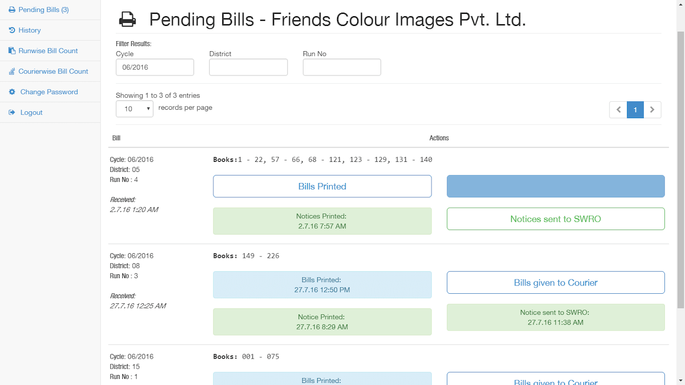Click Notices sent to SWRO button
This screenshot has height=385, width=685.
[555, 219]
